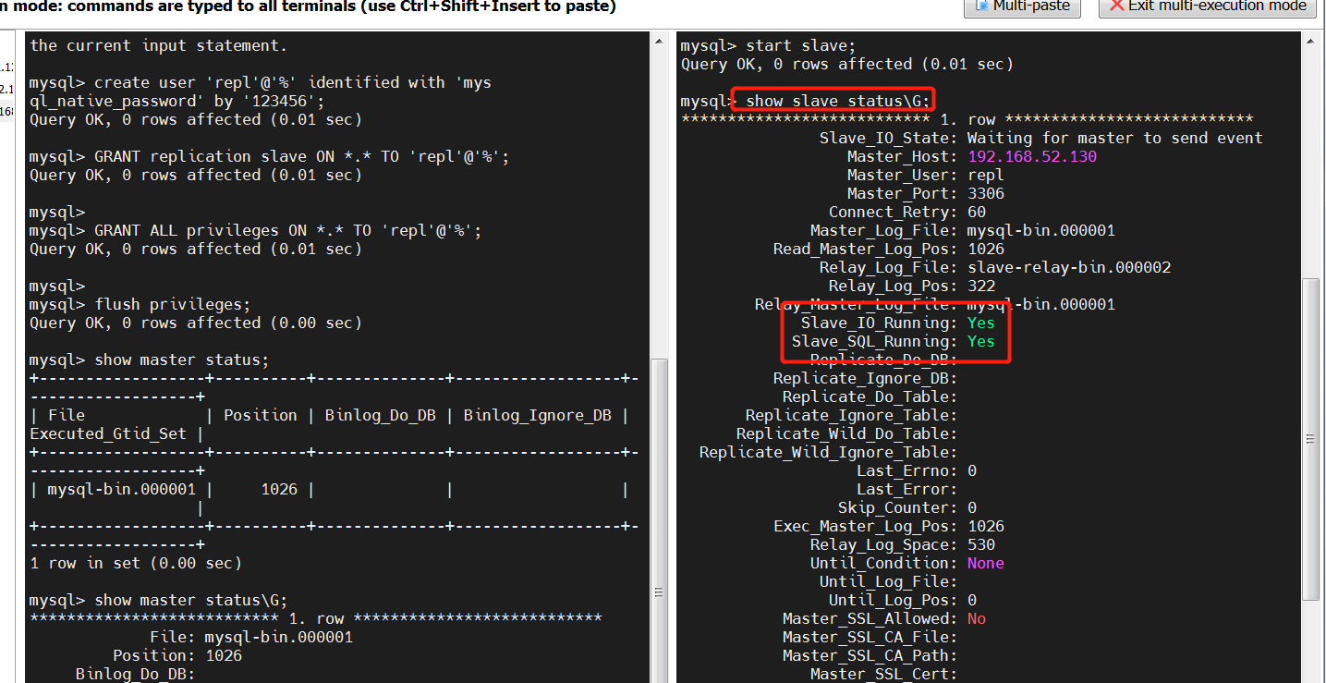1326x683 pixels.
Task: Click 'File: mysql-bin.000001' in vertical output
Action: 250,637
